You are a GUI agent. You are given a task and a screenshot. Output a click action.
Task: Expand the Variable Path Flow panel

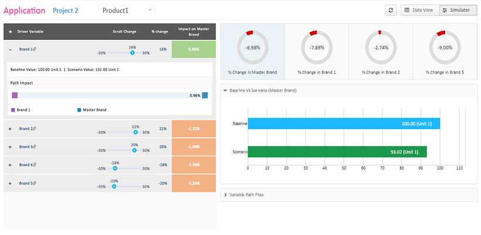click(x=225, y=194)
